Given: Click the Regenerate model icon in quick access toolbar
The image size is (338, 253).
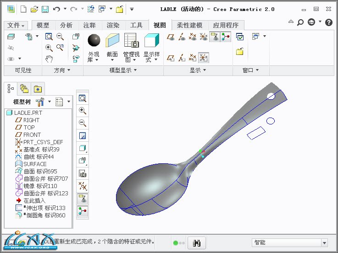Looking at the screenshot, I should (x=91, y=9).
